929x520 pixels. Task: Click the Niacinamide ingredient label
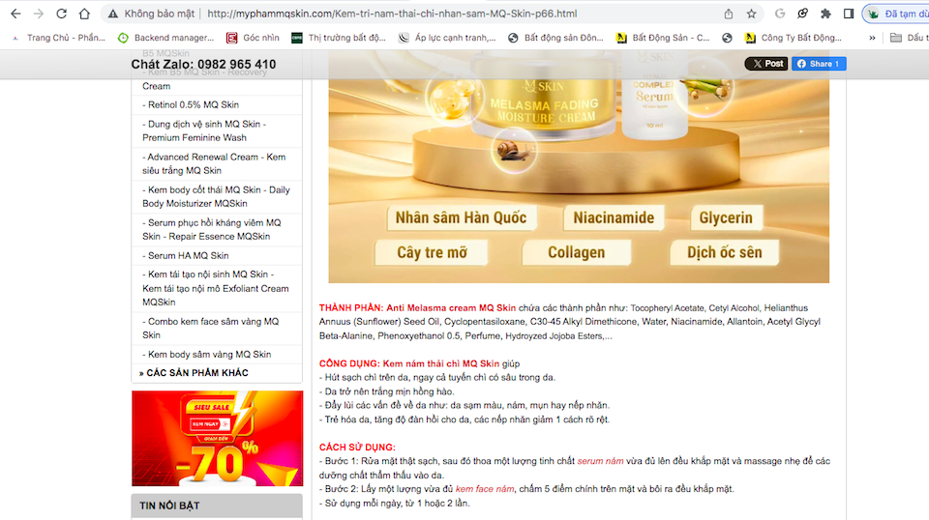[x=614, y=217]
